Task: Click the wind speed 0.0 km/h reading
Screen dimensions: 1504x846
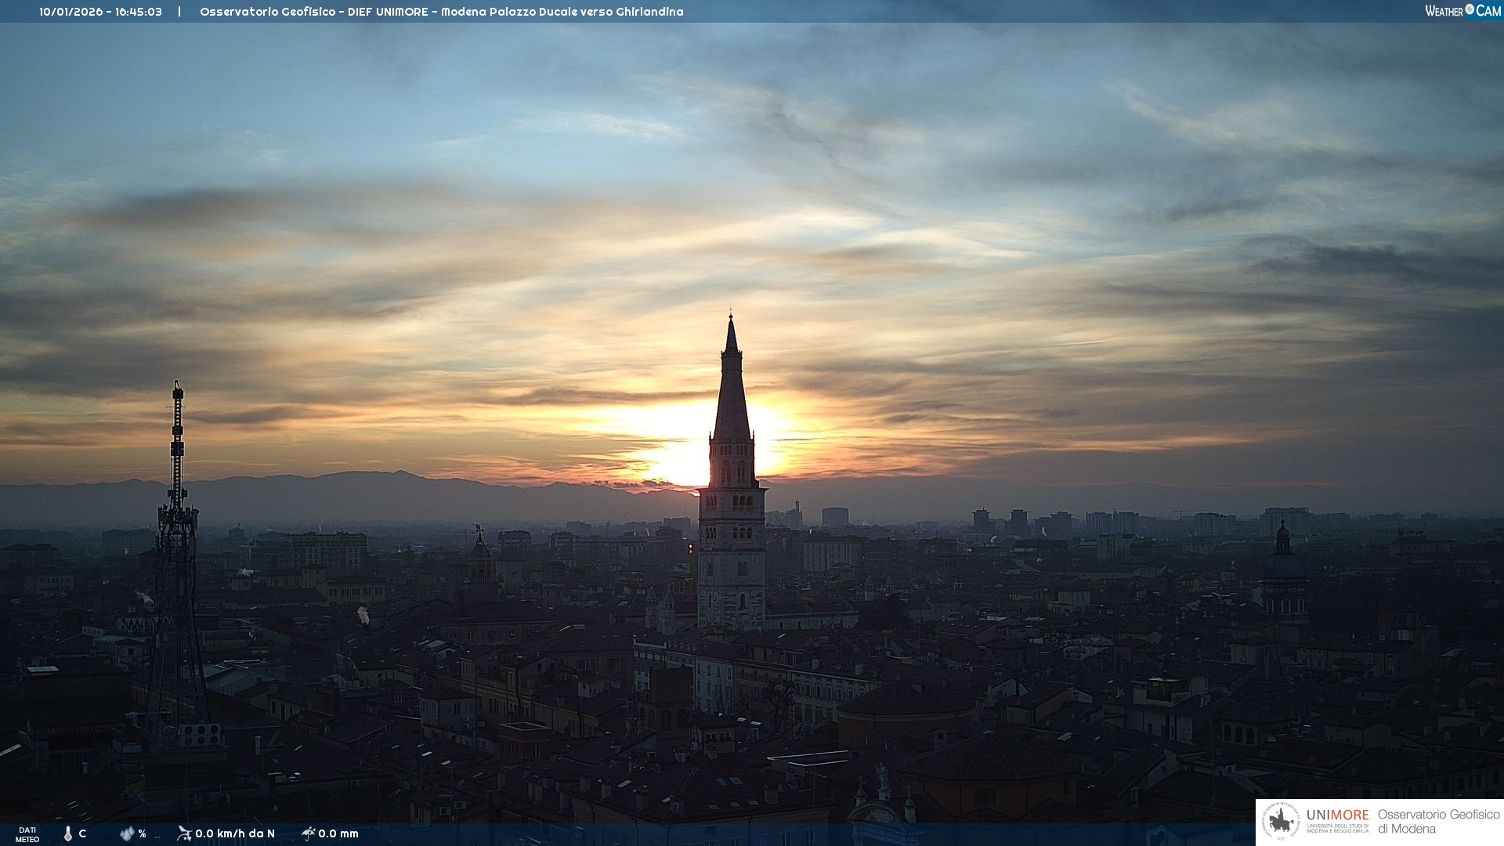Action: tap(235, 833)
